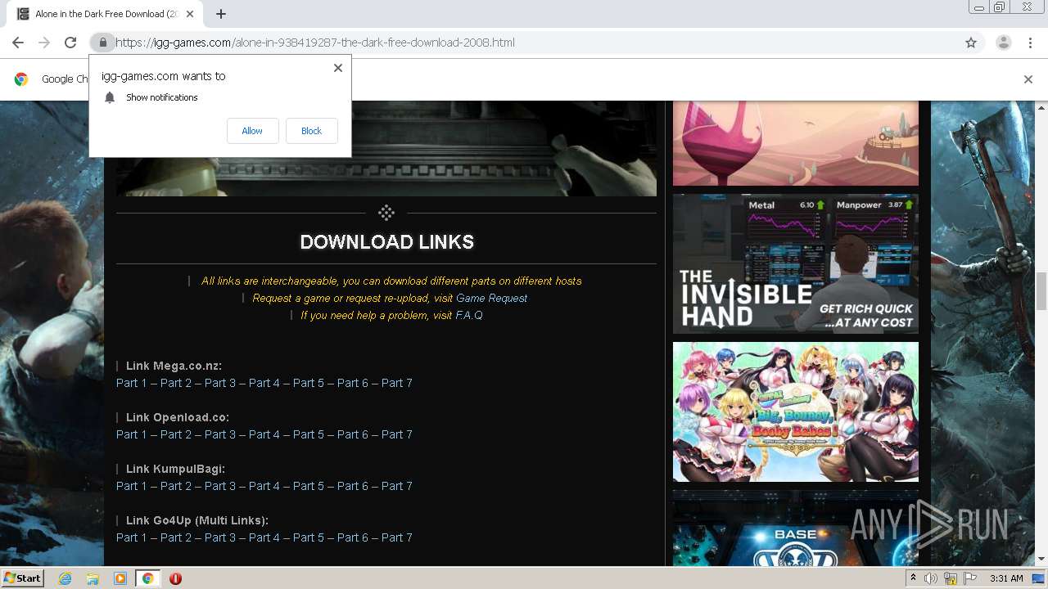Open Windows Explorer folder from the taskbar
This screenshot has height=589, width=1048.
tap(93, 578)
